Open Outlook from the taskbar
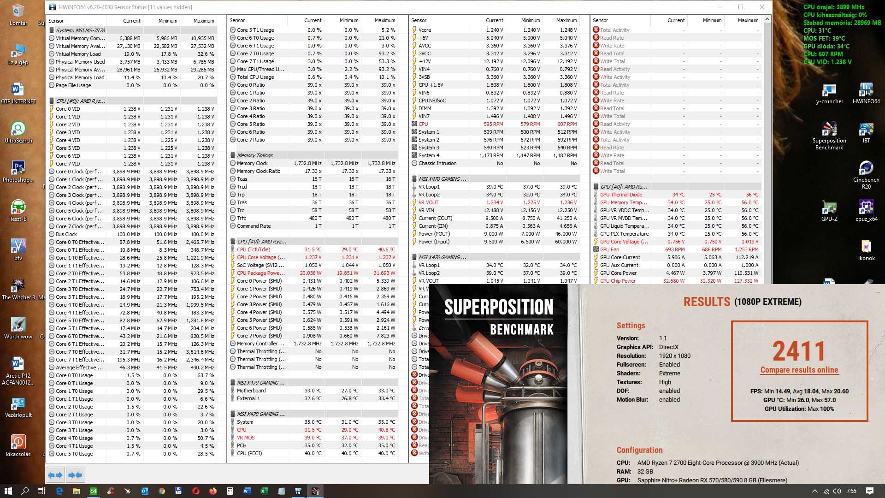Image resolution: width=885 pixels, height=498 pixels. [144, 491]
